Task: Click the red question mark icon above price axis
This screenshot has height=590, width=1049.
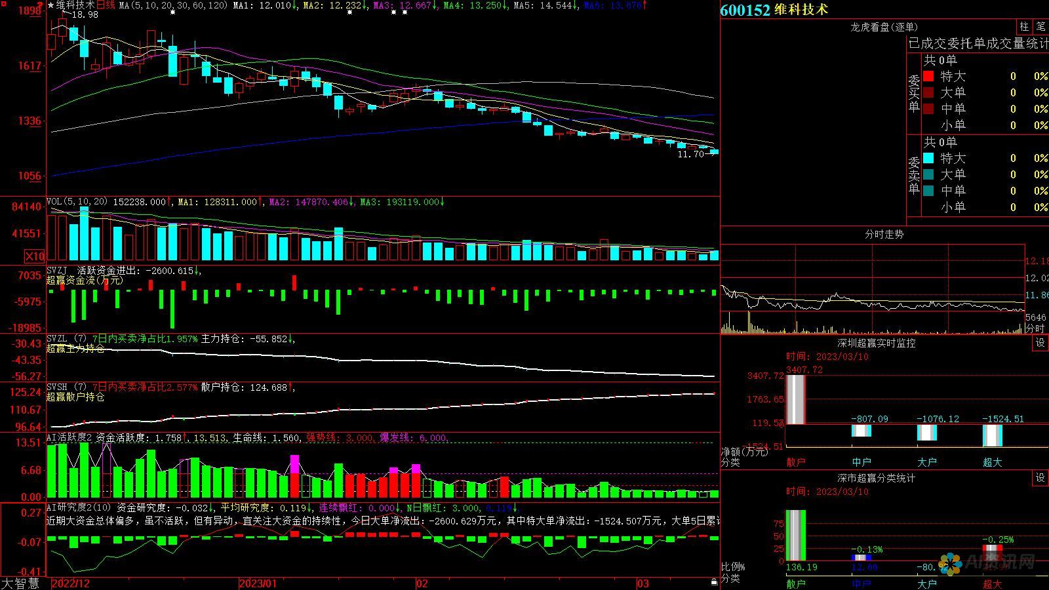Action: coord(40,4)
